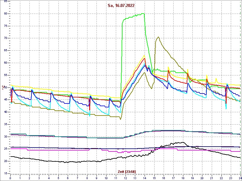Click hour 16 on the time axis
Screen dimensions: 242x181
(x=164, y=178)
